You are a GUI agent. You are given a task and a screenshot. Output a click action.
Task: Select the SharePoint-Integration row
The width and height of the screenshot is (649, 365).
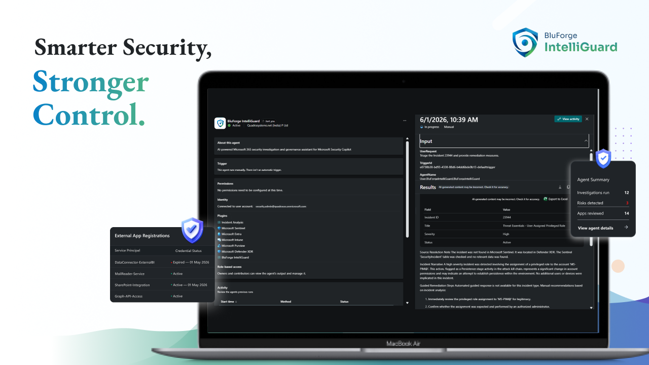(x=162, y=285)
